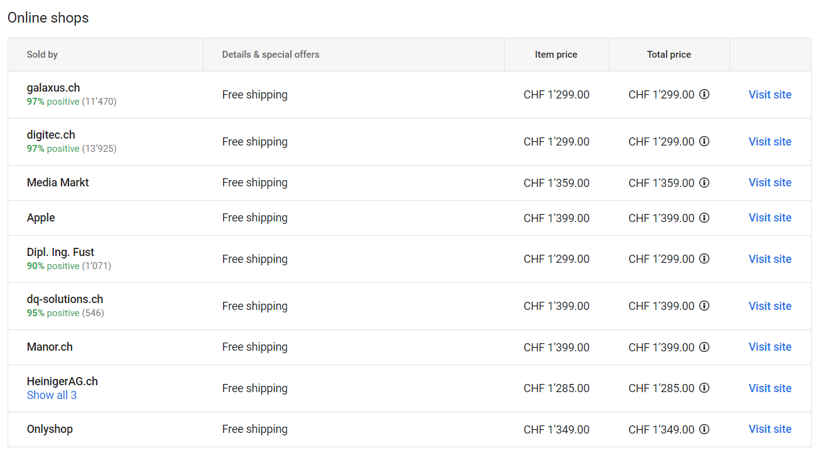This screenshot has height=458, width=823.
Task: Click dq-solutions.ch total price info icon
Action: click(x=704, y=306)
